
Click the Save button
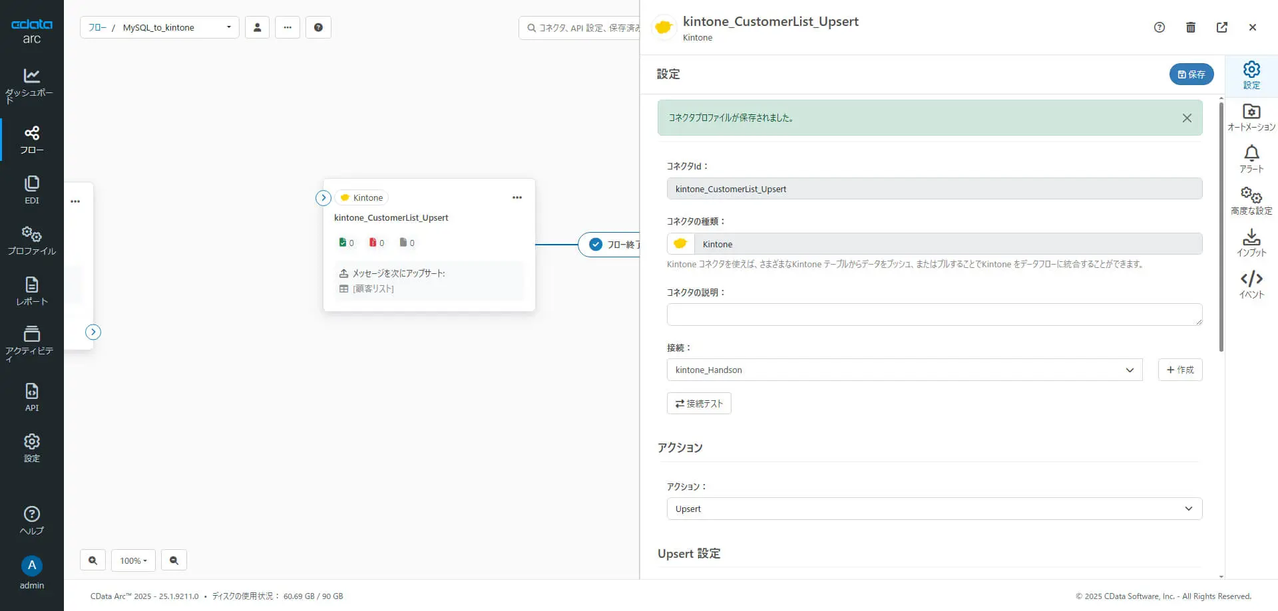click(1191, 74)
